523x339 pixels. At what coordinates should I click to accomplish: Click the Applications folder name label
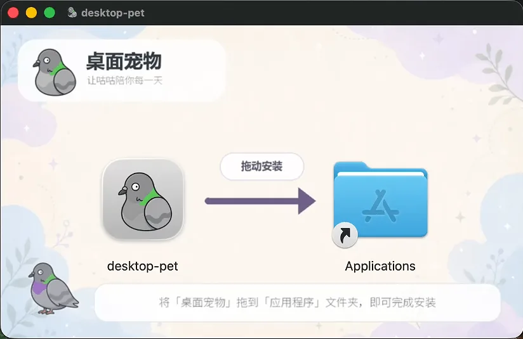[x=380, y=266]
